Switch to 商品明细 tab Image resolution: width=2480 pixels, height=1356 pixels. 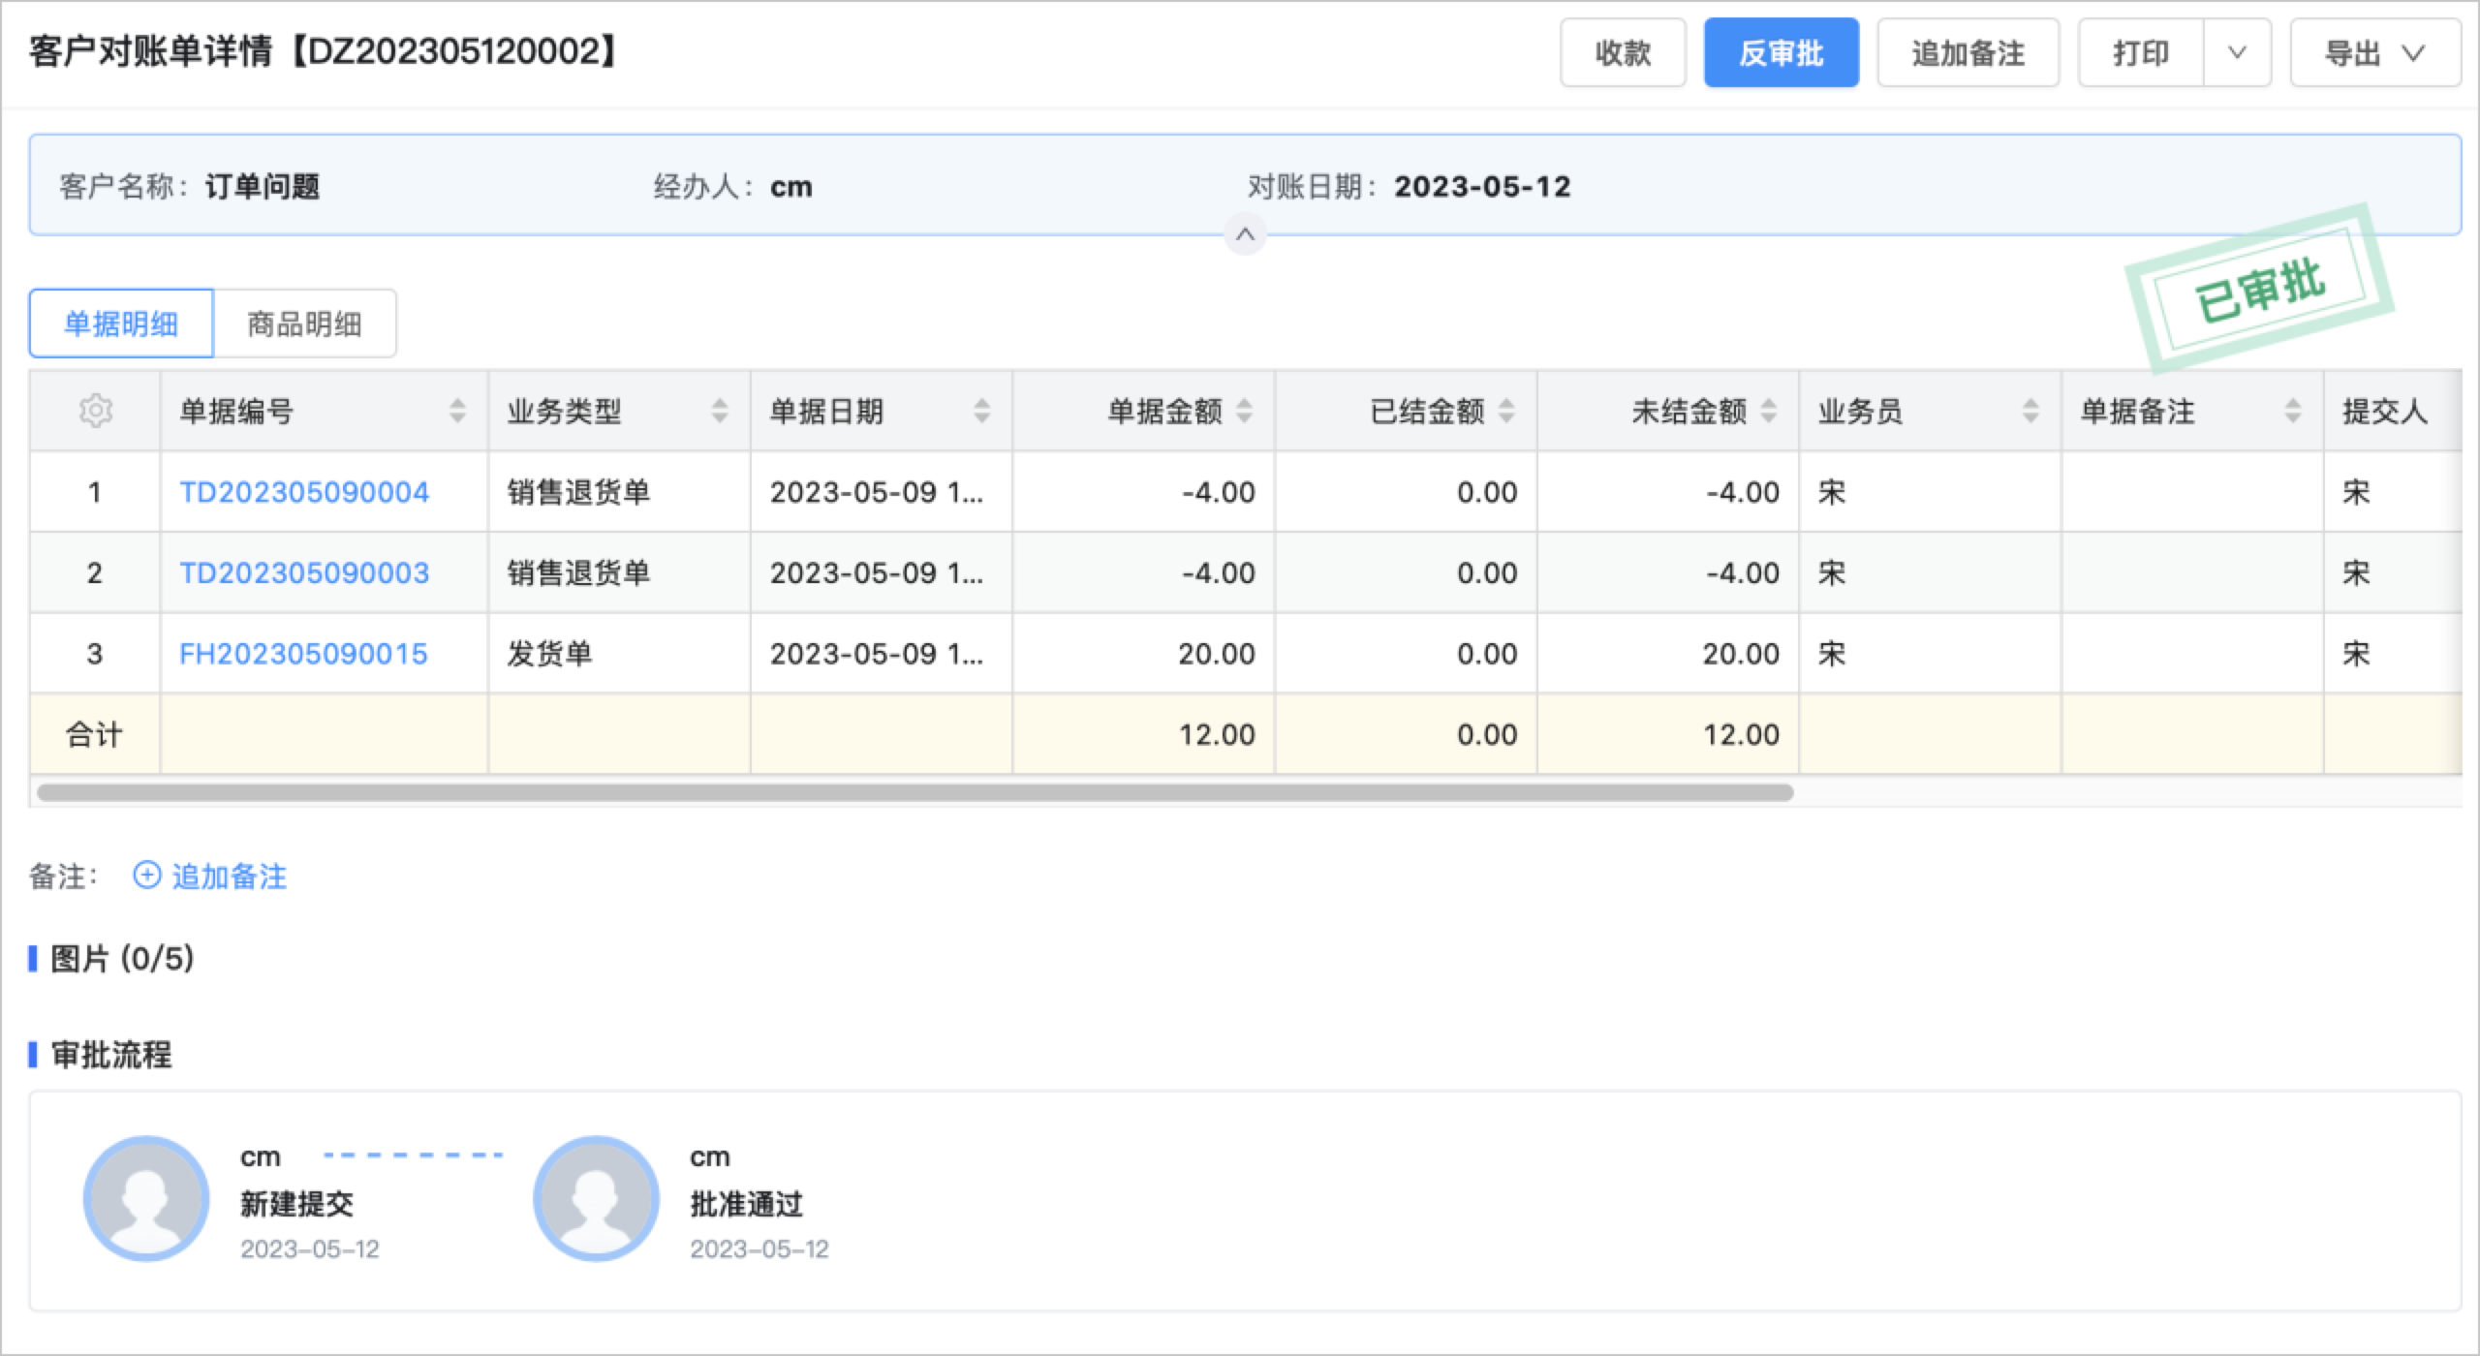click(304, 324)
